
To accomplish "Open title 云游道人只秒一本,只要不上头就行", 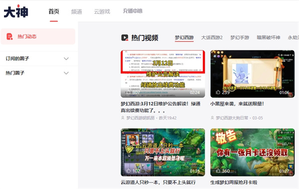I will pos(158,182).
